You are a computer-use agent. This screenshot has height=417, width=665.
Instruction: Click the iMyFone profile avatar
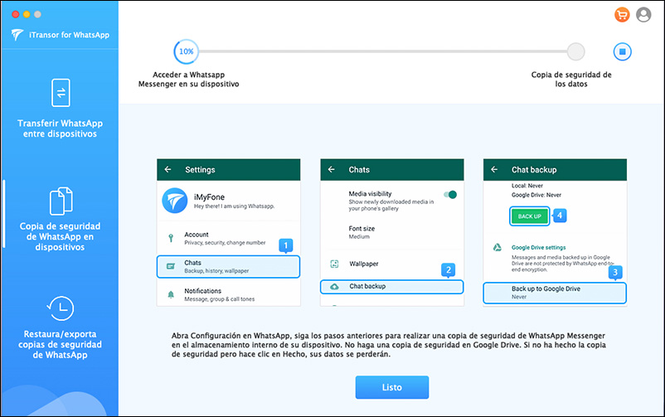click(x=175, y=201)
